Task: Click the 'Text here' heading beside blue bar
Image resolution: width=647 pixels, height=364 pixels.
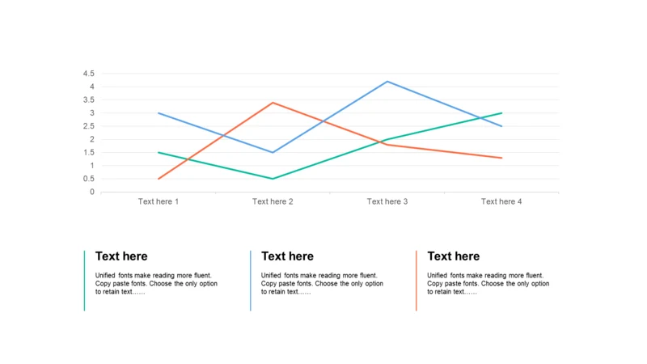Action: pyautogui.click(x=287, y=256)
